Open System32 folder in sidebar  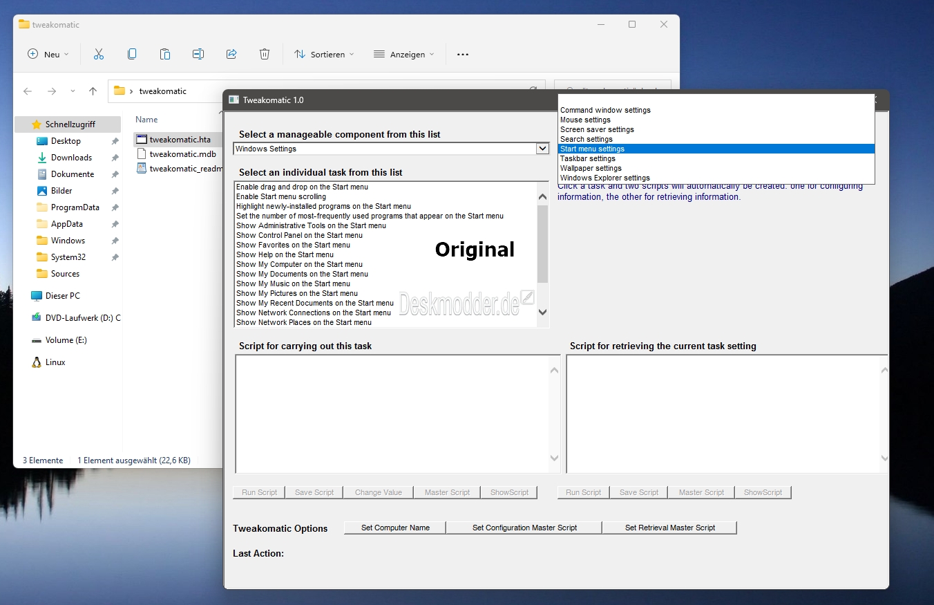tap(67, 257)
